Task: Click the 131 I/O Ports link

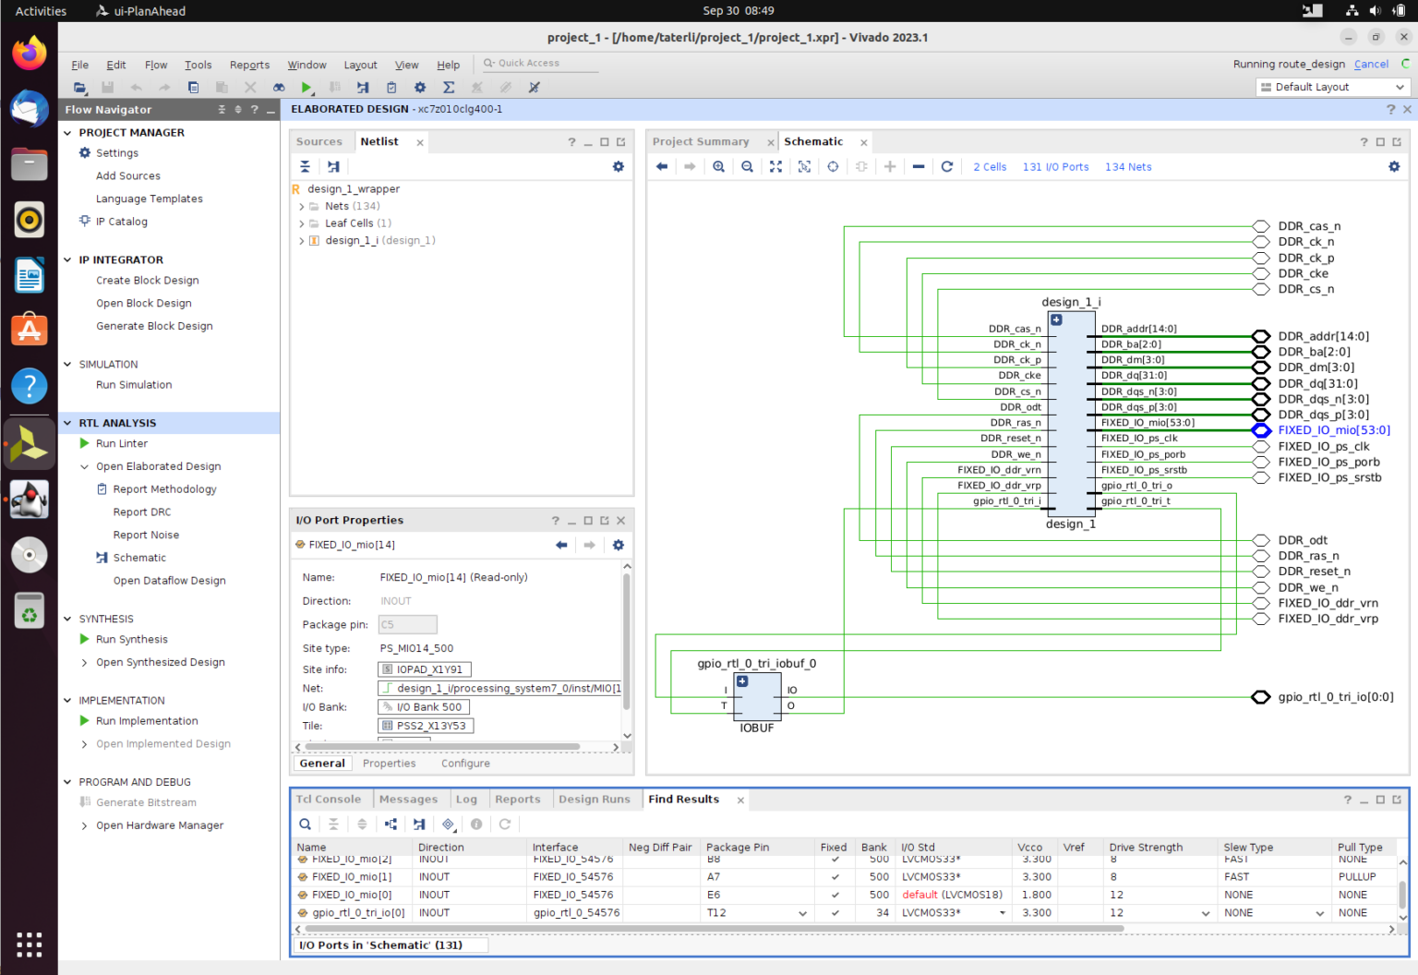Action: pyautogui.click(x=1055, y=167)
